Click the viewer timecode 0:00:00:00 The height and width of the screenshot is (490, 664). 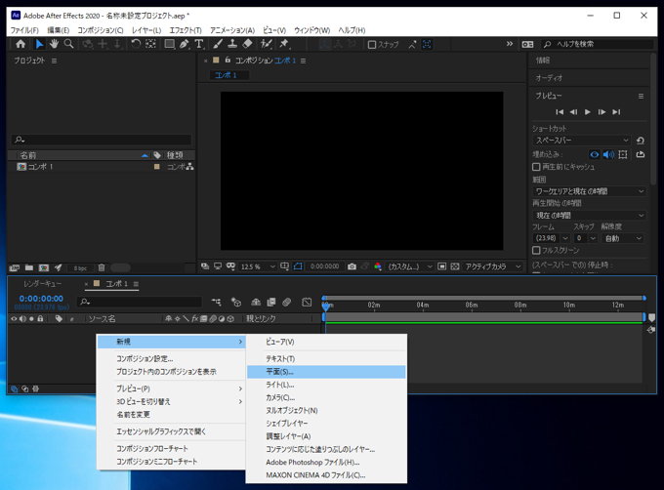coord(325,266)
